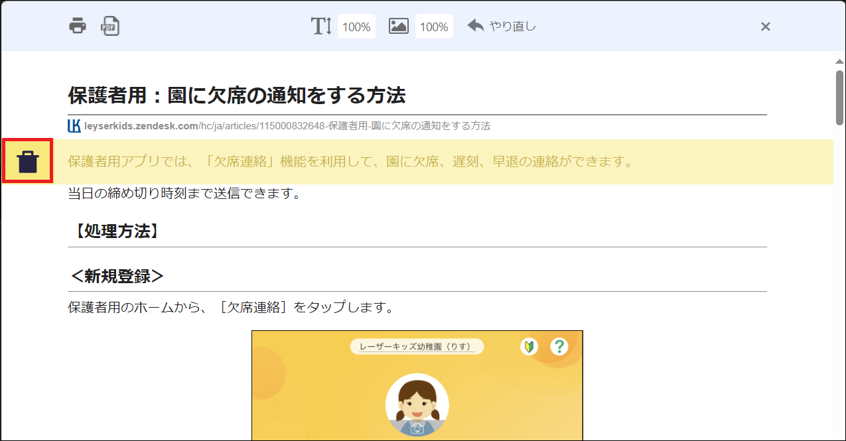Screen dimensions: 846x441
Task: Click the orange app screenshot image
Action: click(417, 385)
